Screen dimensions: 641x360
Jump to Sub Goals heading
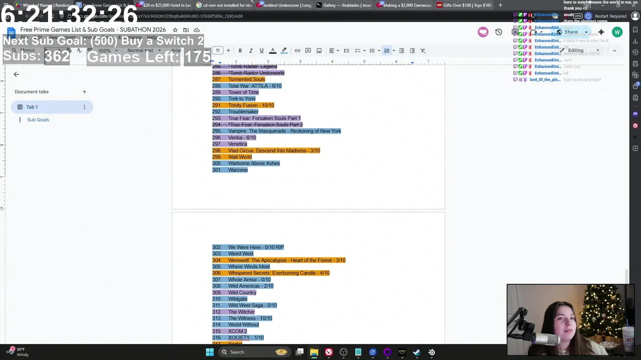tap(38, 119)
